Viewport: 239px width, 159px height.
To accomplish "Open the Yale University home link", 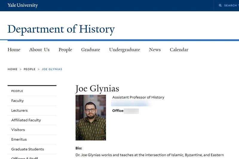I will point(23,5).
